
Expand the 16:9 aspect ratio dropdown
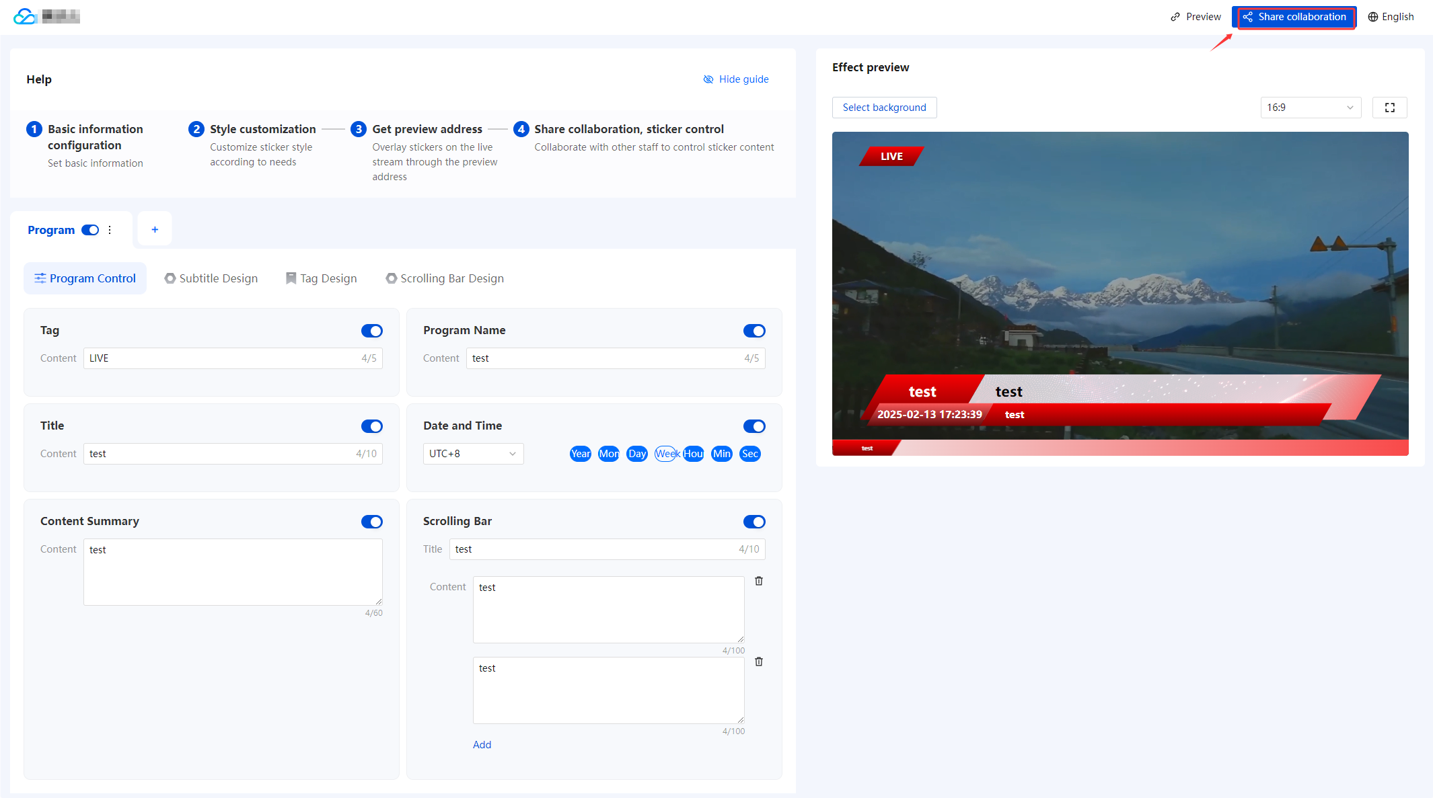point(1310,108)
